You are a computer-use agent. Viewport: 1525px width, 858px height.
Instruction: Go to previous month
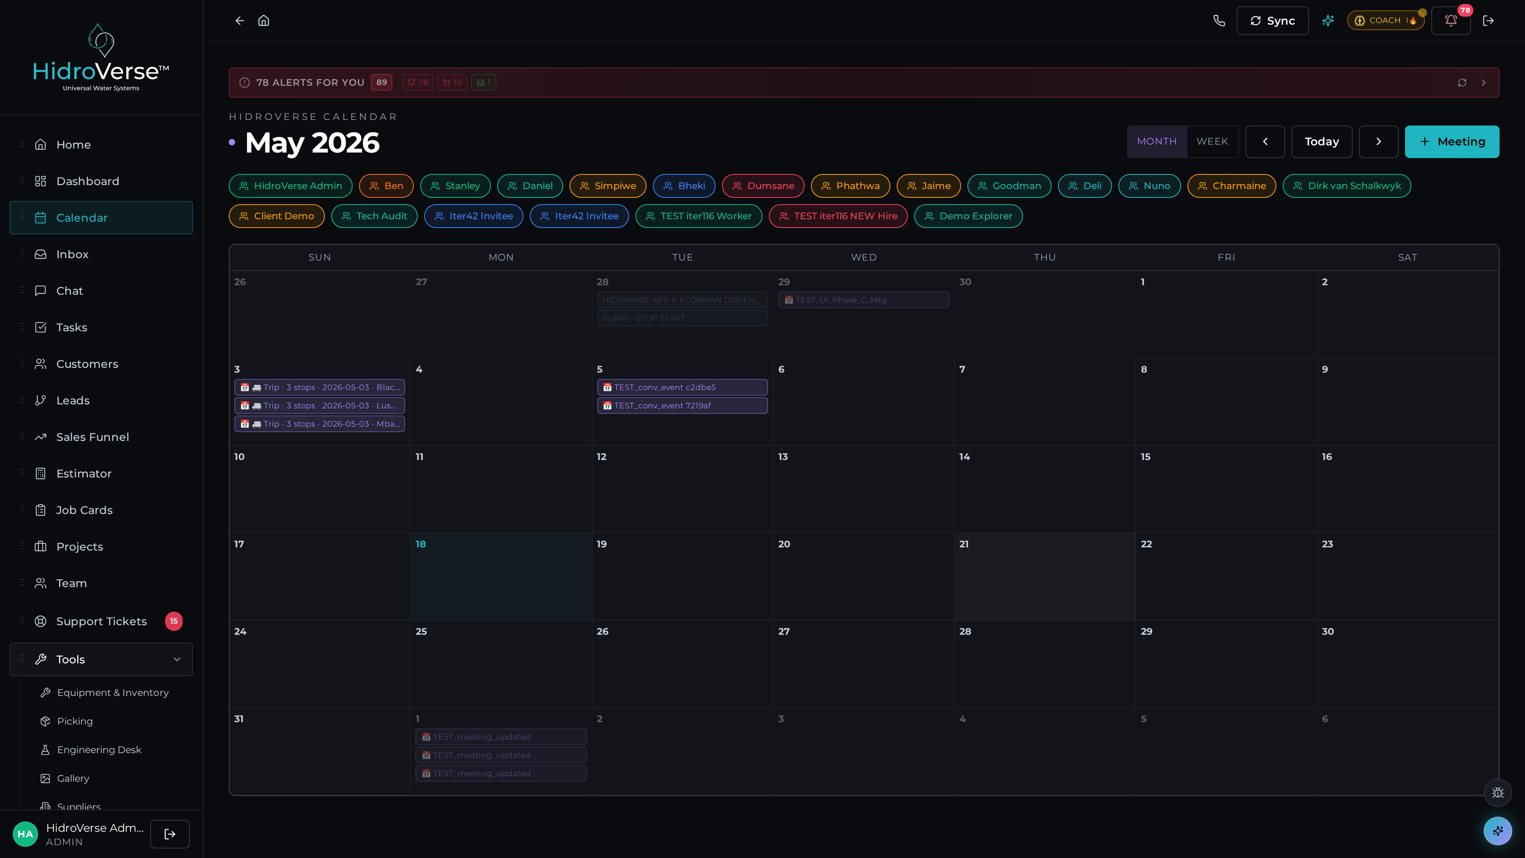1265,141
